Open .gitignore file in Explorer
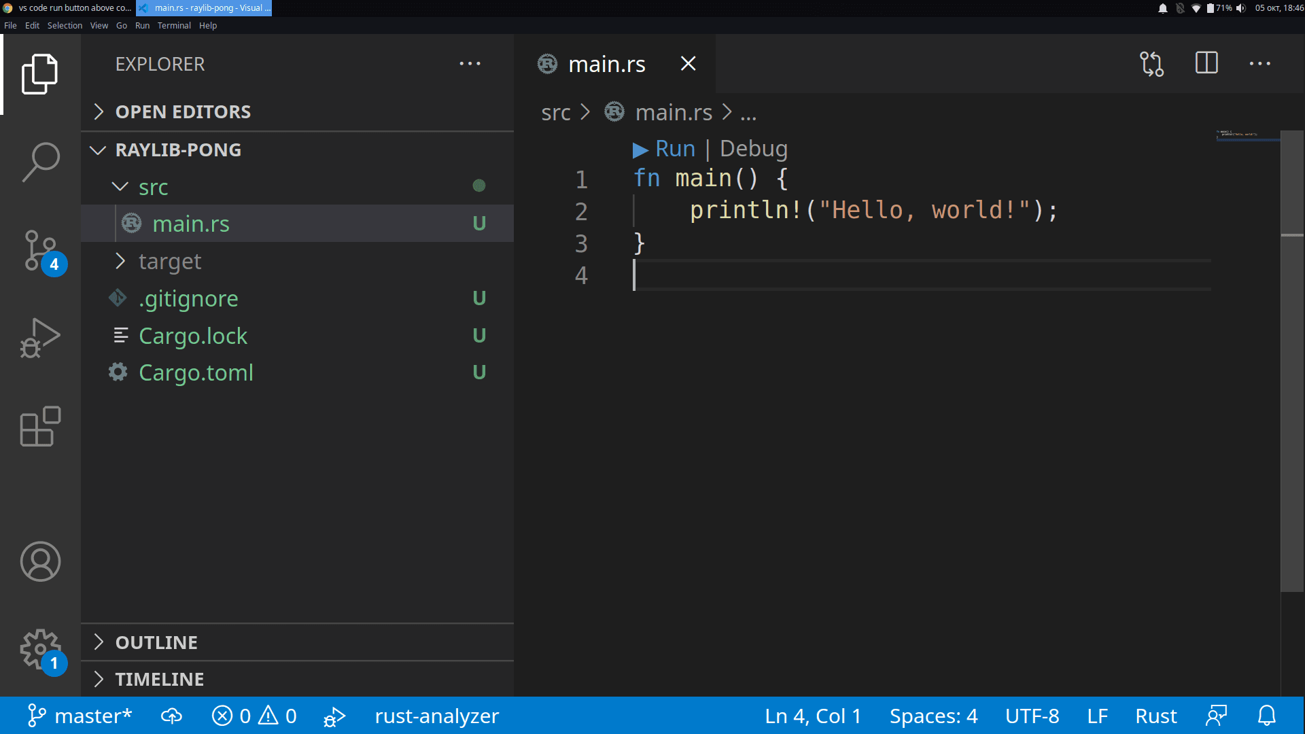Viewport: 1305px width, 734px height. pos(297,298)
